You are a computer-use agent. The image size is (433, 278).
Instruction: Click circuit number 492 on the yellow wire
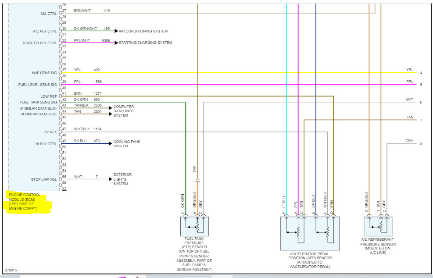97,70
